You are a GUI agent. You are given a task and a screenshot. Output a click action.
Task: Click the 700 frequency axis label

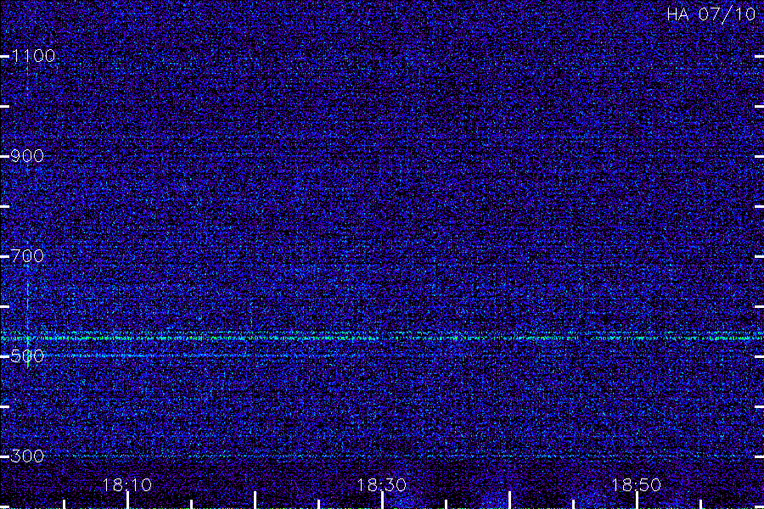tap(27, 256)
